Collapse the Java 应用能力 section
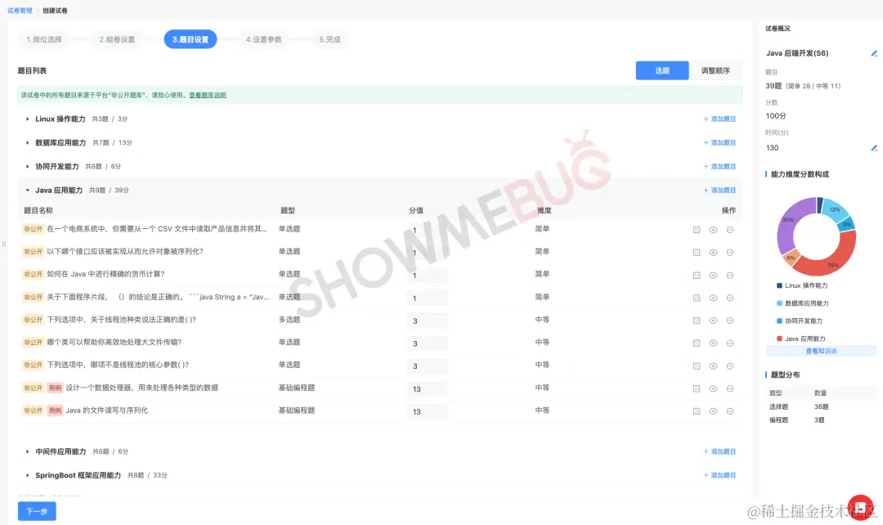The image size is (883, 525). 27,191
